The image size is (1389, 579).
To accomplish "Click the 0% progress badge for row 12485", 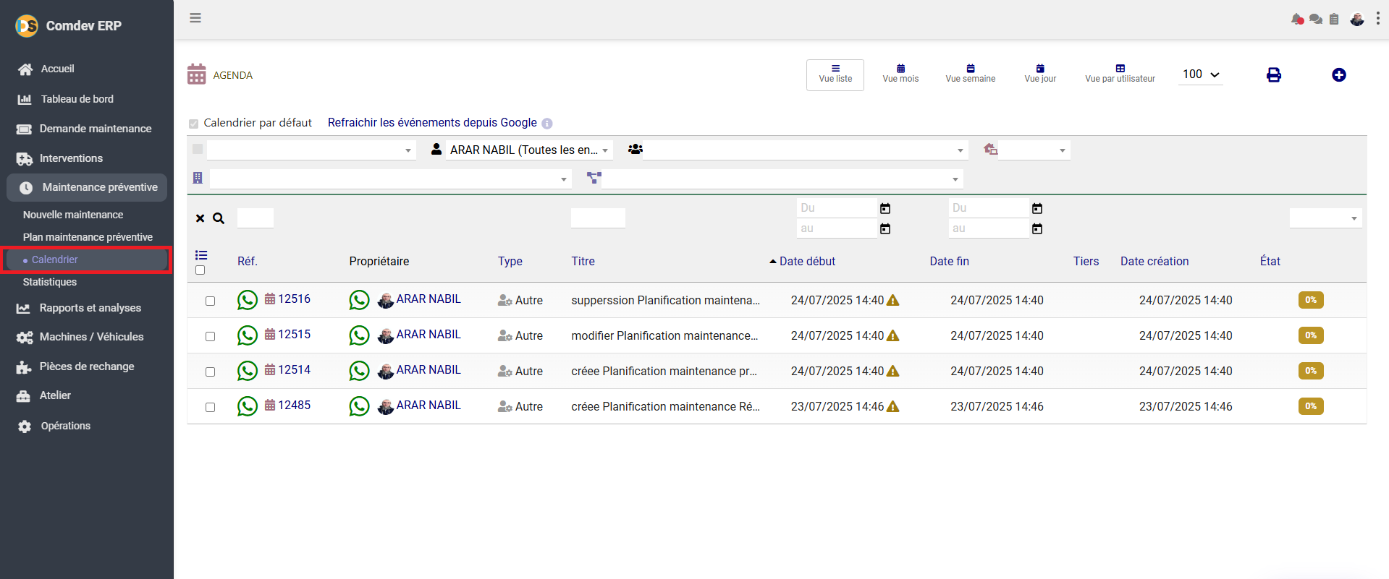I will pyautogui.click(x=1311, y=406).
